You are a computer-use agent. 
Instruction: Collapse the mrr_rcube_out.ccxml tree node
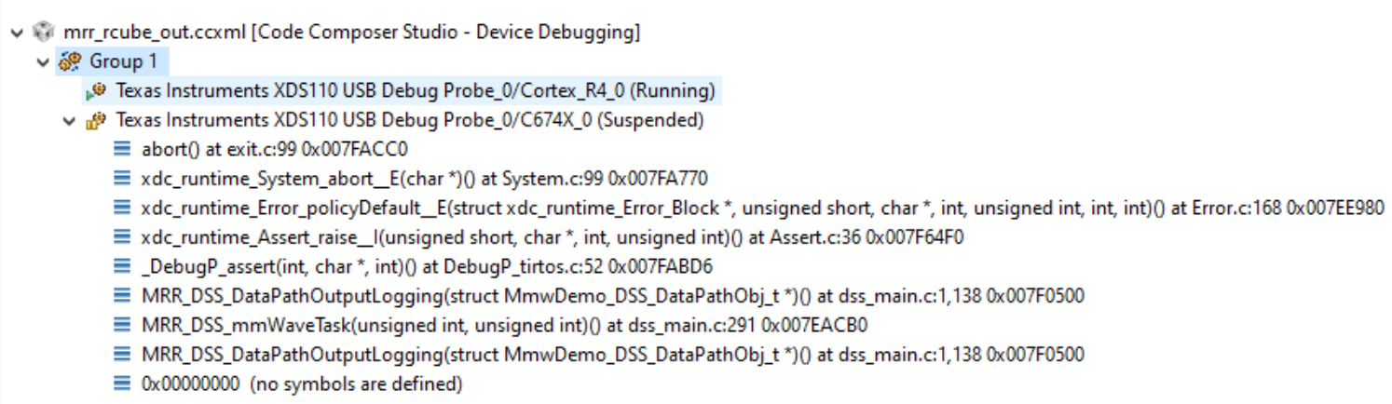[x=16, y=33]
